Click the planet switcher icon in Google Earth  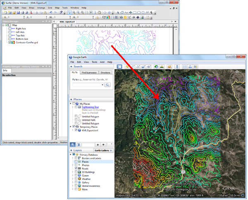coord(169,67)
